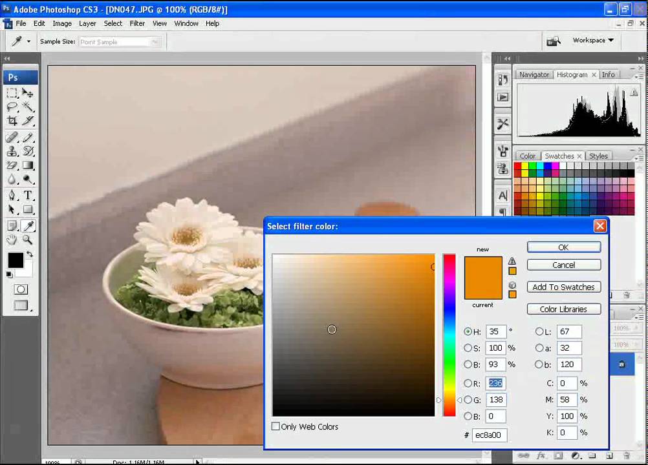This screenshot has height=465, width=648.
Task: Click the hex color code field
Action: pos(490,435)
